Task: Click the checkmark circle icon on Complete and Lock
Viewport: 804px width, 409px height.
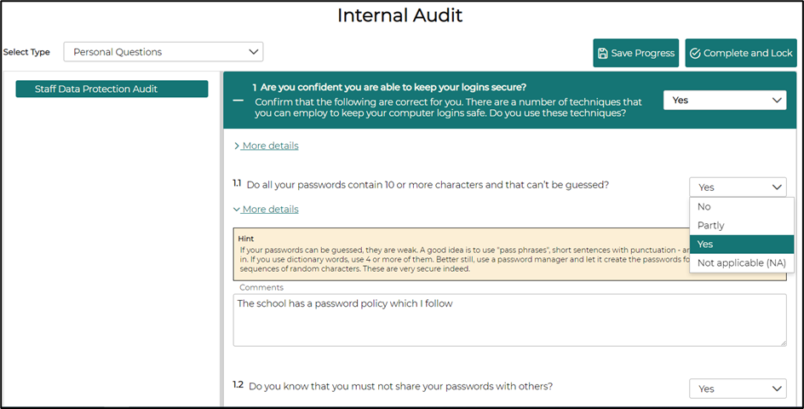Action: 695,54
